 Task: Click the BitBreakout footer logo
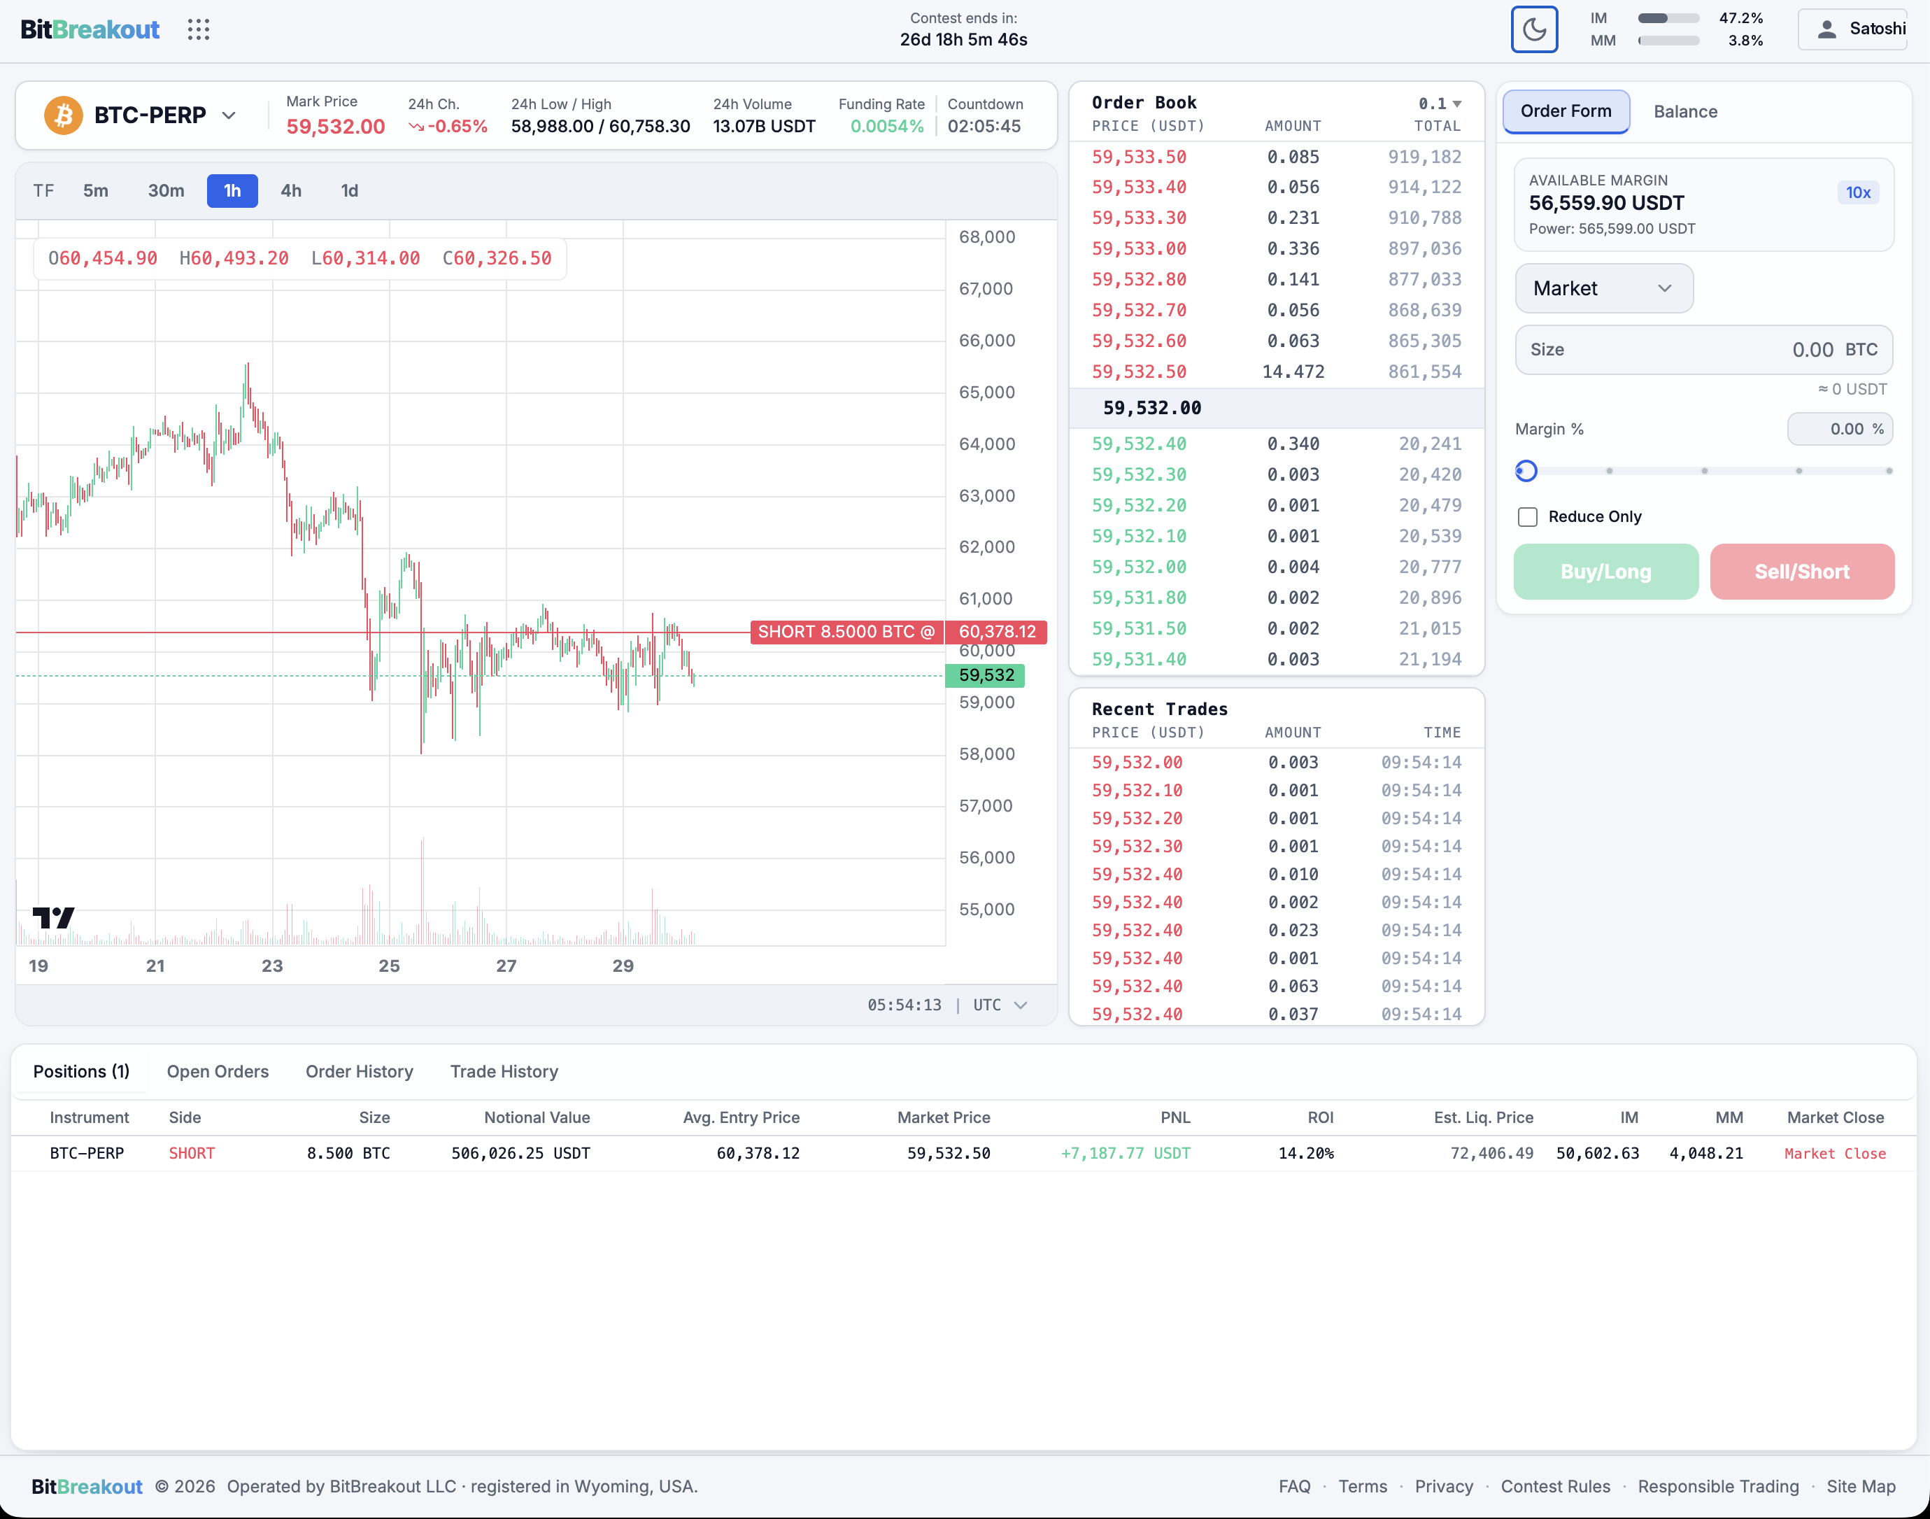tap(86, 1486)
